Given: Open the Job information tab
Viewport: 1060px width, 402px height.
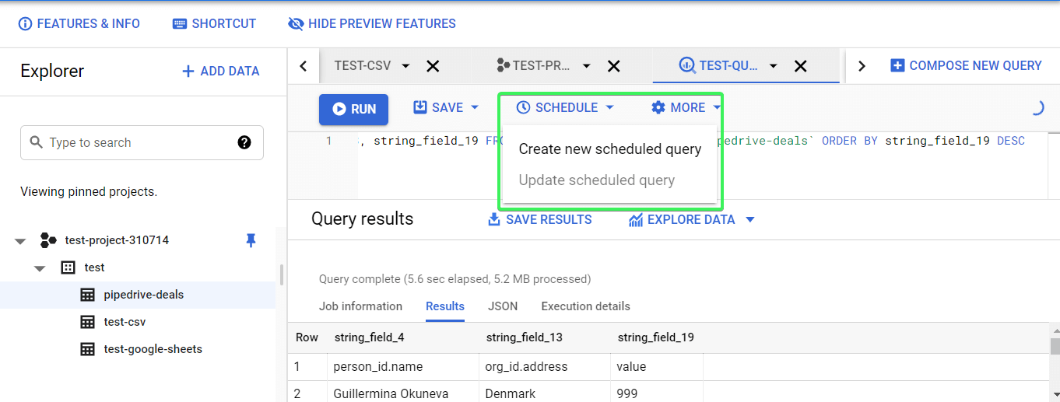Looking at the screenshot, I should [360, 306].
